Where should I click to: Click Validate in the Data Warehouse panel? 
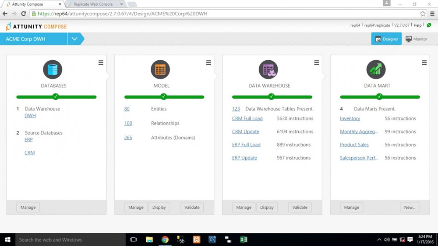[x=300, y=207]
